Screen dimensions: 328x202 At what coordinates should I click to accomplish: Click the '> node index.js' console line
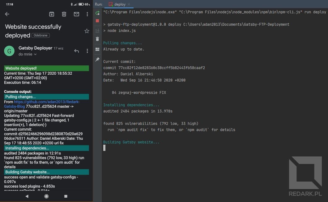tap(119, 31)
